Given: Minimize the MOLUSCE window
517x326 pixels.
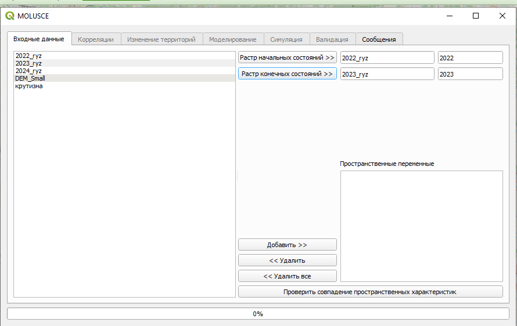Looking at the screenshot, I should (x=450, y=16).
